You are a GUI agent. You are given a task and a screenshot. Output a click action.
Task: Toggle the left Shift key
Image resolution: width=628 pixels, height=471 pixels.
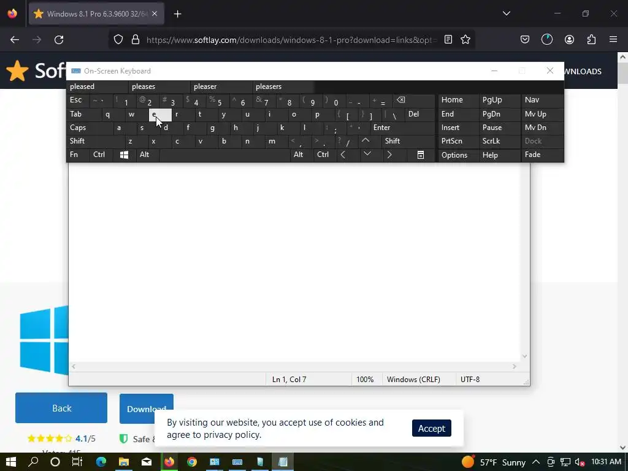[x=96, y=141]
